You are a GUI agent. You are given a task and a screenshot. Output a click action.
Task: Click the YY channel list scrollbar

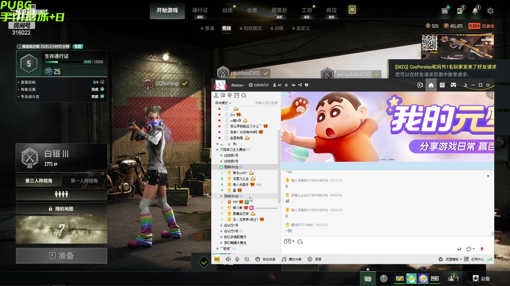tap(279, 166)
